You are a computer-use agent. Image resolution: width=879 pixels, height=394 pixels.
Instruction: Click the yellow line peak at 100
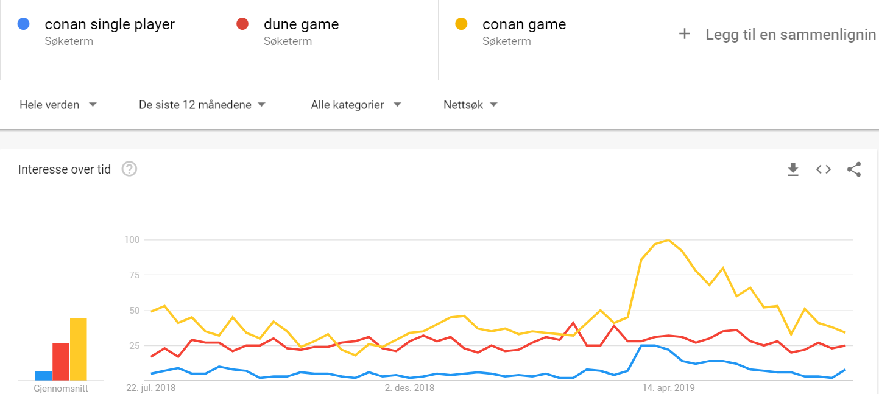click(668, 240)
